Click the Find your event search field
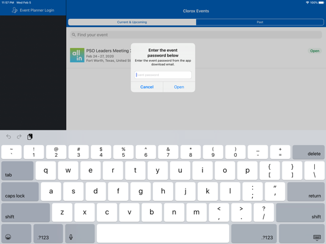Viewport: 326px width, 244px height. pyautogui.click(x=196, y=35)
